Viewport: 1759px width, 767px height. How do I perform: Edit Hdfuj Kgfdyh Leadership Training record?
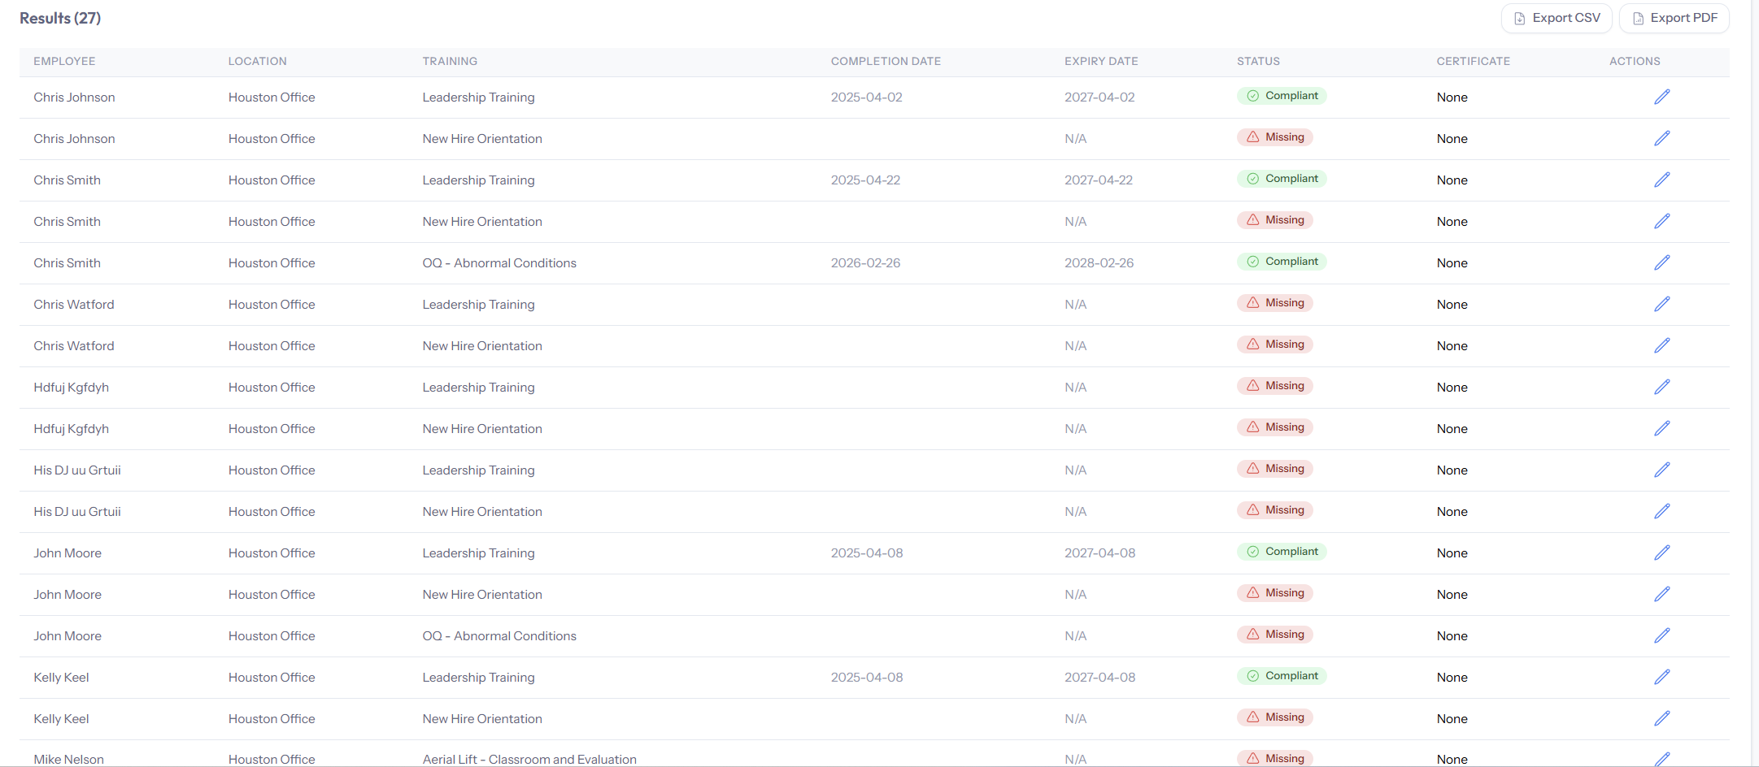point(1661,387)
